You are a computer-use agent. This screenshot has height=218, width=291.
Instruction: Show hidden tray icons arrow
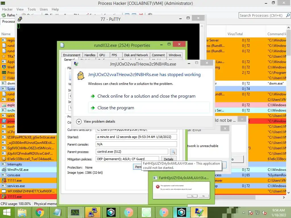(244, 213)
